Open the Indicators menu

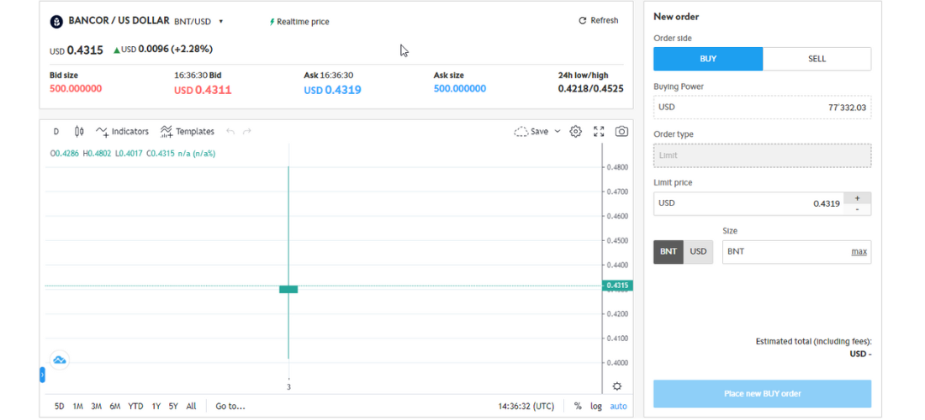point(122,131)
